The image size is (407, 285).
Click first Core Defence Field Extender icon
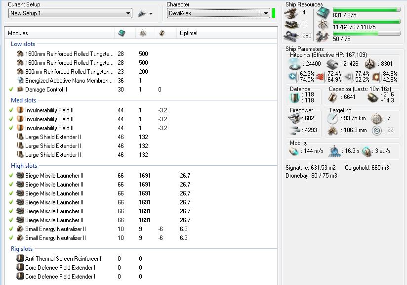pyautogui.click(x=20, y=267)
